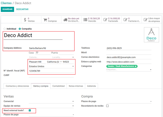Select the Individual radio option
This screenshot has width=163, height=117.
coord(4,29)
